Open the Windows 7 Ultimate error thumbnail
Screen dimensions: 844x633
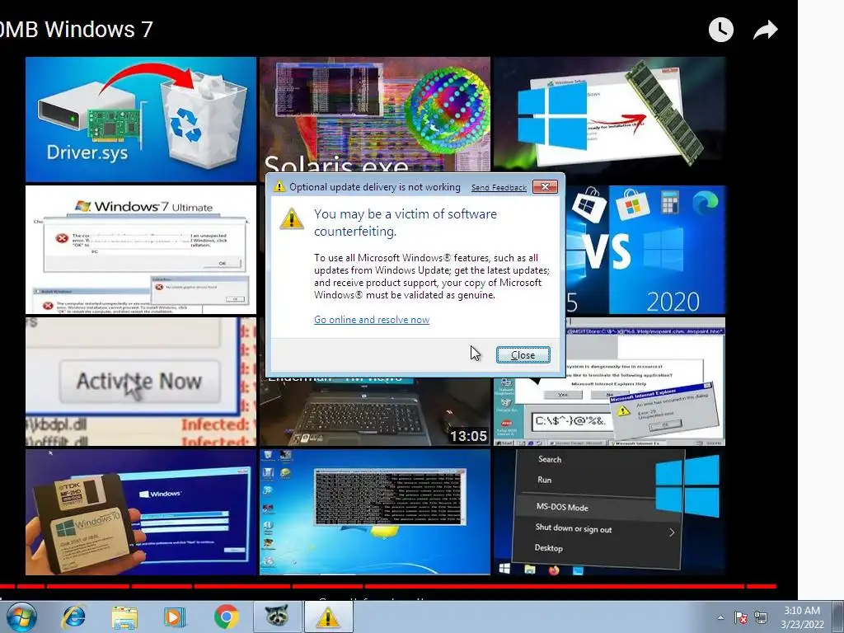click(x=140, y=250)
